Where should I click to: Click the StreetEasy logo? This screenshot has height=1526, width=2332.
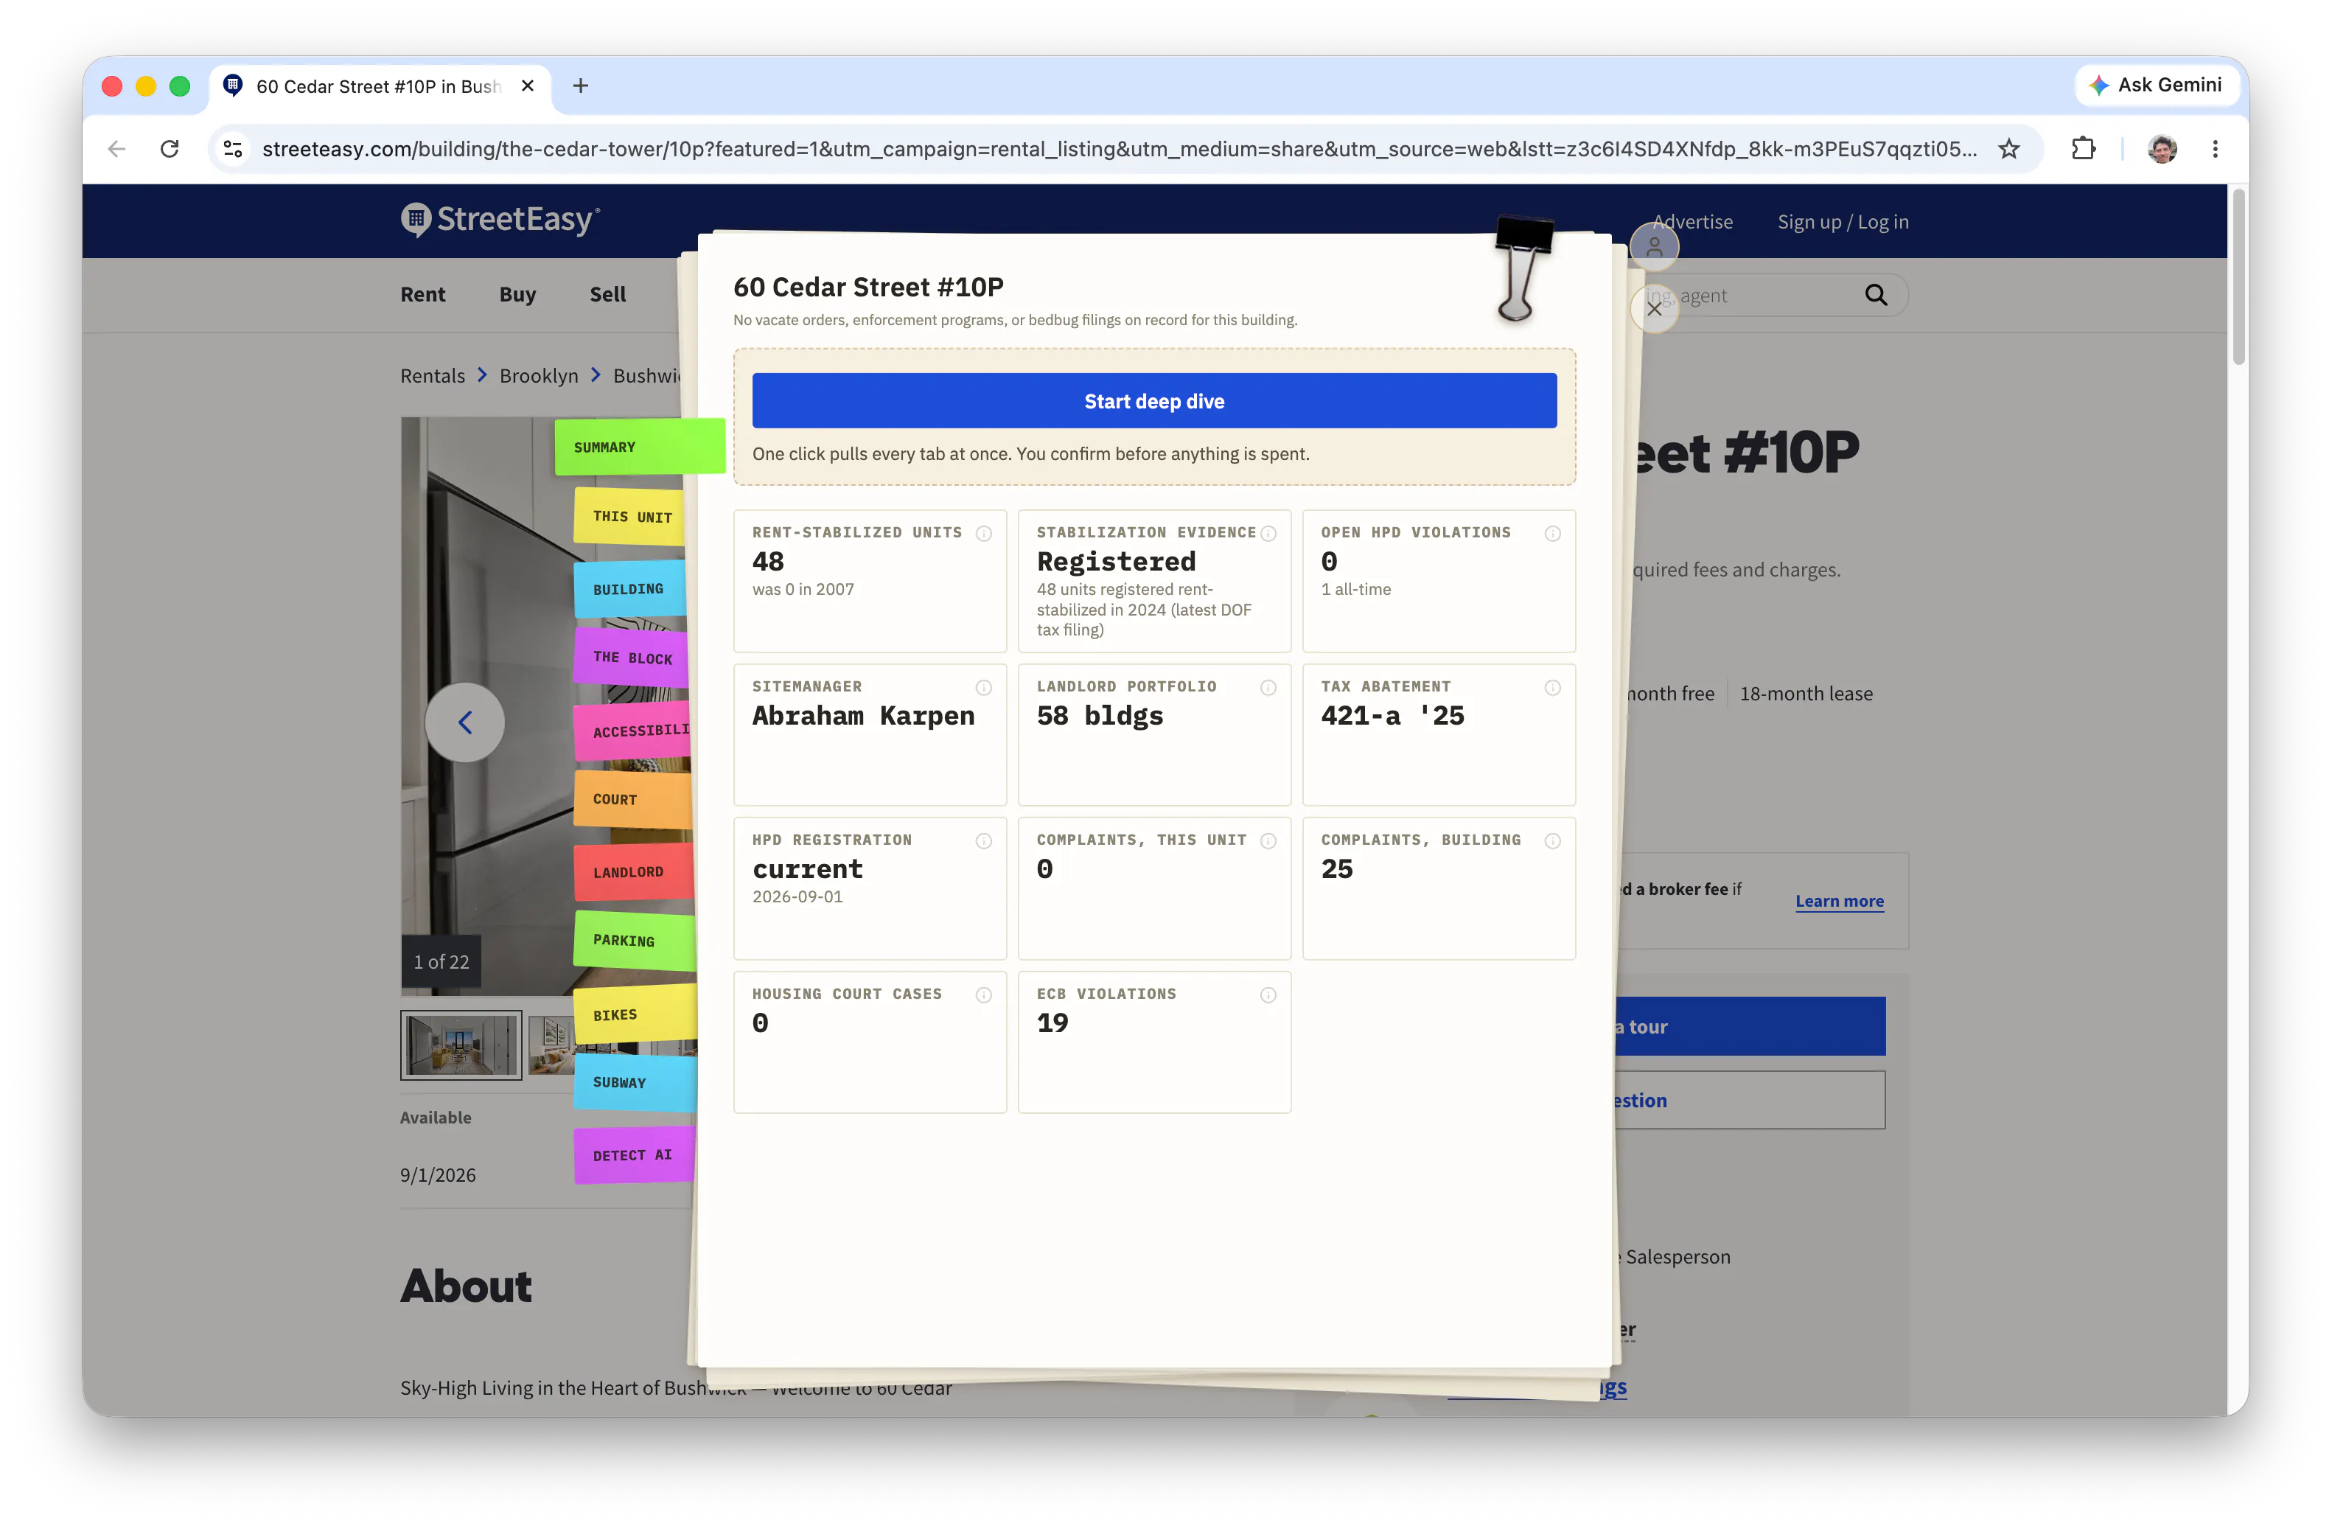tap(500, 220)
